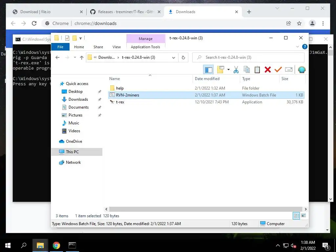336x252 pixels.
Task: Paste using the clipboard toolbar icon
Action: [x=257, y=70]
